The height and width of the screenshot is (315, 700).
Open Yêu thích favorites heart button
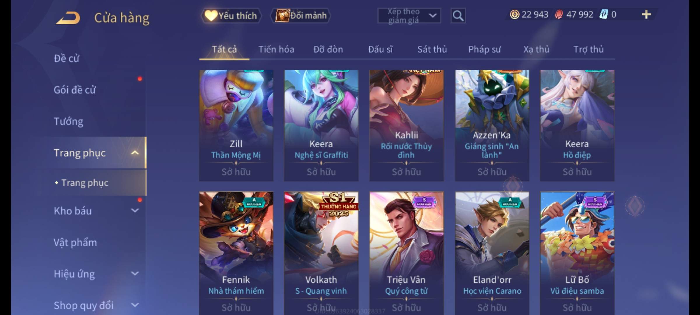point(231,15)
